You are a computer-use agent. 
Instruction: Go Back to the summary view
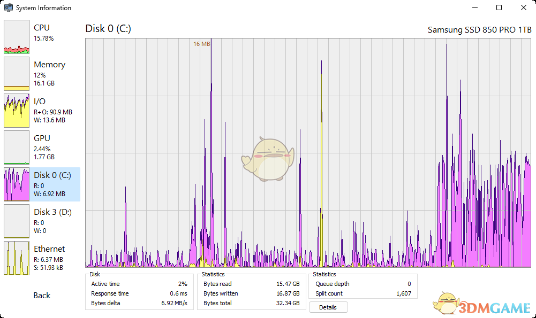pos(42,296)
